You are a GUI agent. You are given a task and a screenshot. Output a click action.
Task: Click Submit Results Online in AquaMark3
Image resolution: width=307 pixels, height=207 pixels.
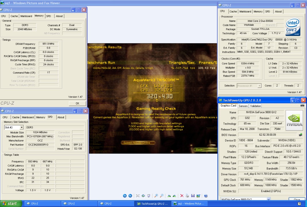click(138, 143)
